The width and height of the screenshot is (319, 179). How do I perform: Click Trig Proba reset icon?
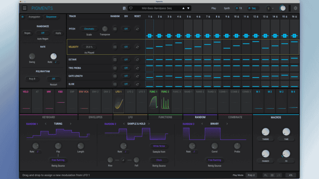click(137, 68)
